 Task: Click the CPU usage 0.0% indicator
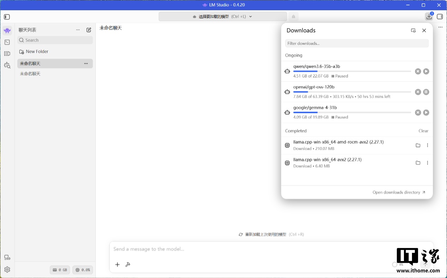point(83,270)
